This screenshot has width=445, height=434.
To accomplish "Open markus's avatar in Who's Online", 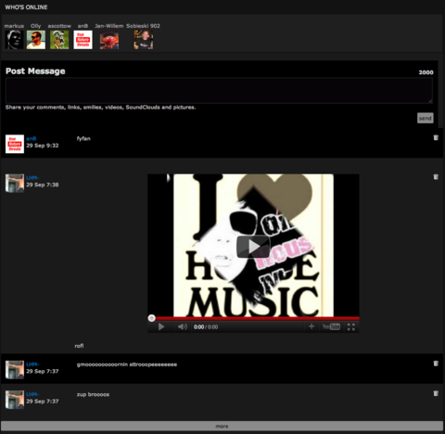I will click(14, 40).
